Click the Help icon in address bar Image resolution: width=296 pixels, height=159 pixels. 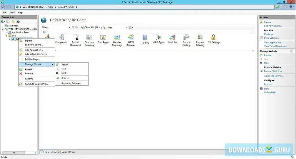click(x=291, y=7)
